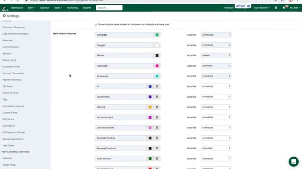The height and width of the screenshot is (169, 302).
Task: Edit the Renewal Pending name field
Action: (121, 138)
